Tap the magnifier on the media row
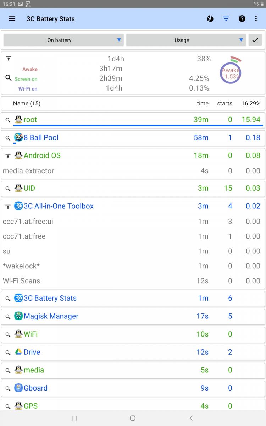266x426 pixels. pos(8,371)
